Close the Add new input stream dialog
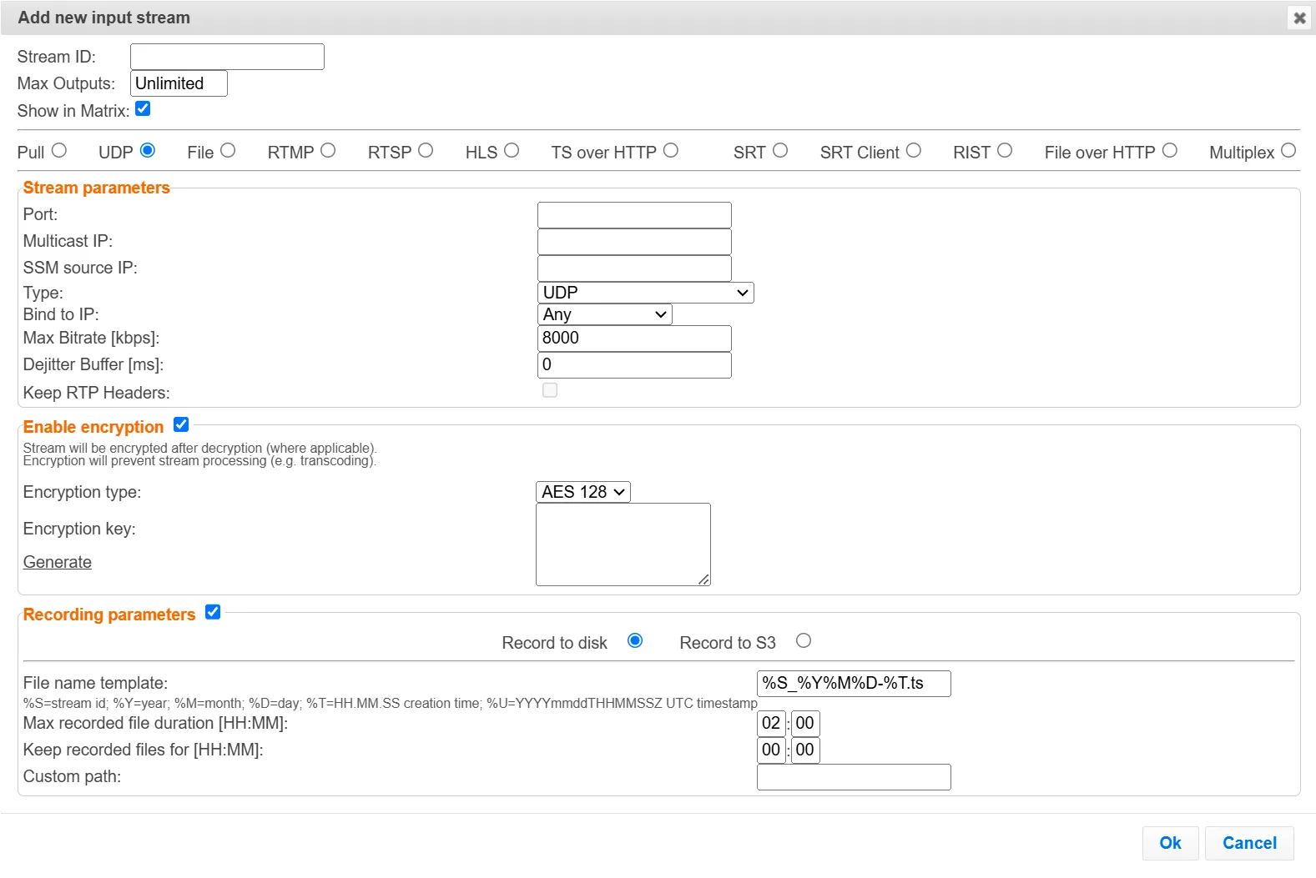Image resolution: width=1316 pixels, height=878 pixels. point(1299,18)
